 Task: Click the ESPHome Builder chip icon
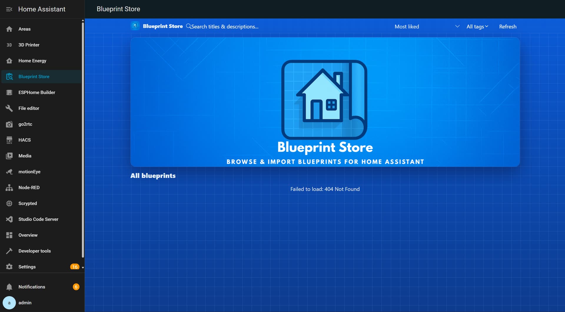click(9, 92)
